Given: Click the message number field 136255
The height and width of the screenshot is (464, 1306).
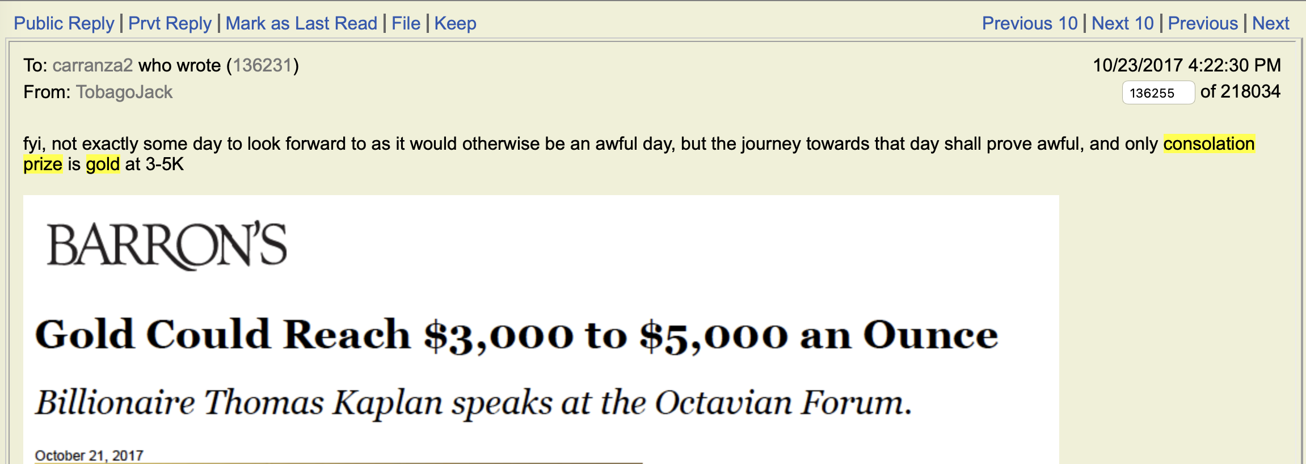Looking at the screenshot, I should (1157, 92).
